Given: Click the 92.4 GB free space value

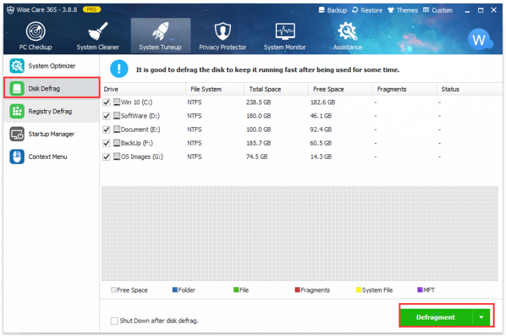Looking at the screenshot, I should pos(321,130).
